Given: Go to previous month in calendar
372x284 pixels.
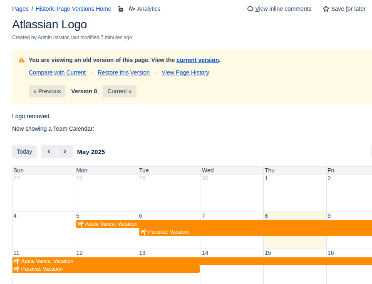Looking at the screenshot, I should (49, 152).
